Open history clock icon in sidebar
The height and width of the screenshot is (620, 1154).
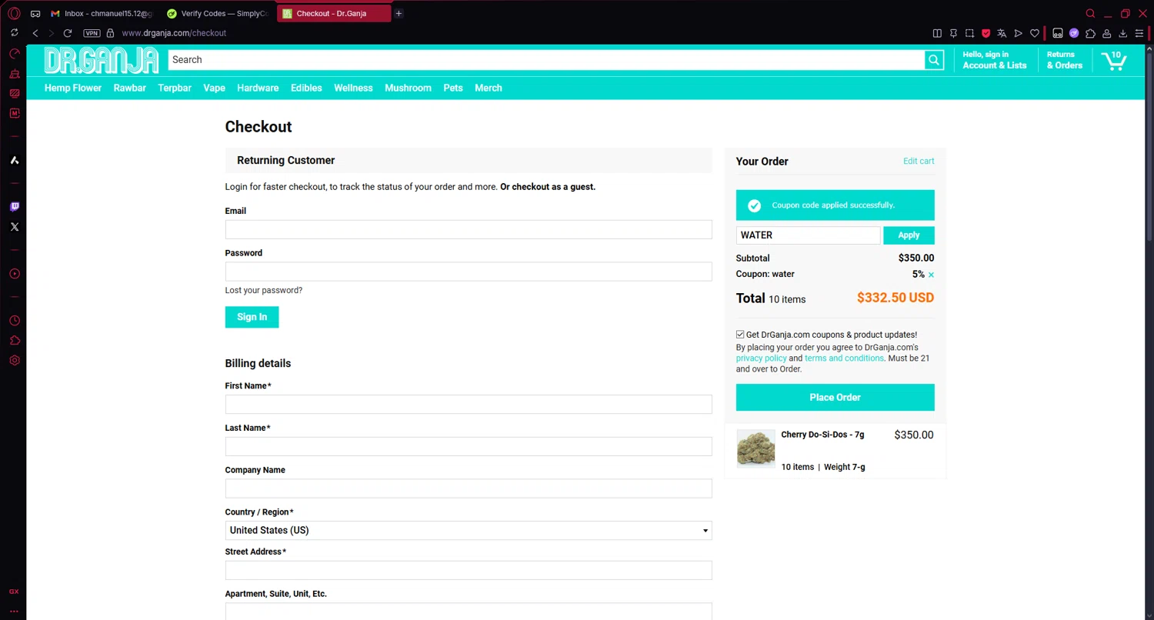click(14, 321)
